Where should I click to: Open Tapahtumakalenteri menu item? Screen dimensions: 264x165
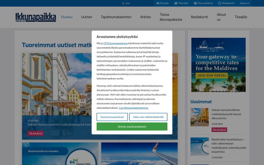tap(116, 17)
